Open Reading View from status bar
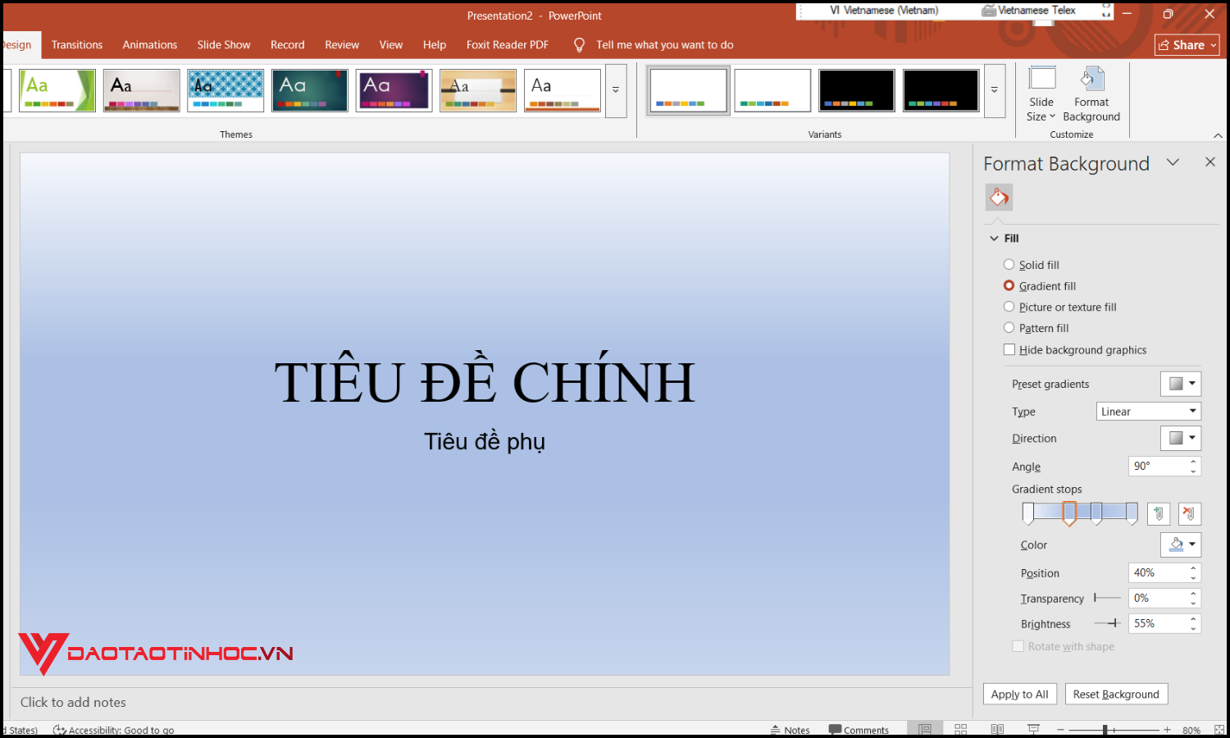Screen dimensions: 1230x738 (997, 728)
